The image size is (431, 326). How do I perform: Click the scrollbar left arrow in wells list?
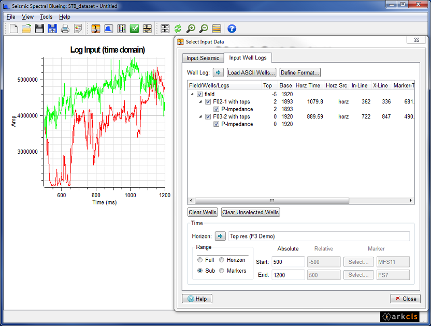pos(191,200)
